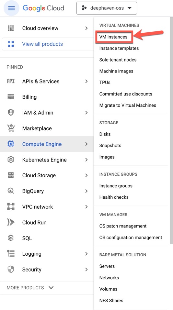This screenshot has height=310, width=173.
Task: Click the IAM & Admin shield icon
Action: [11, 113]
